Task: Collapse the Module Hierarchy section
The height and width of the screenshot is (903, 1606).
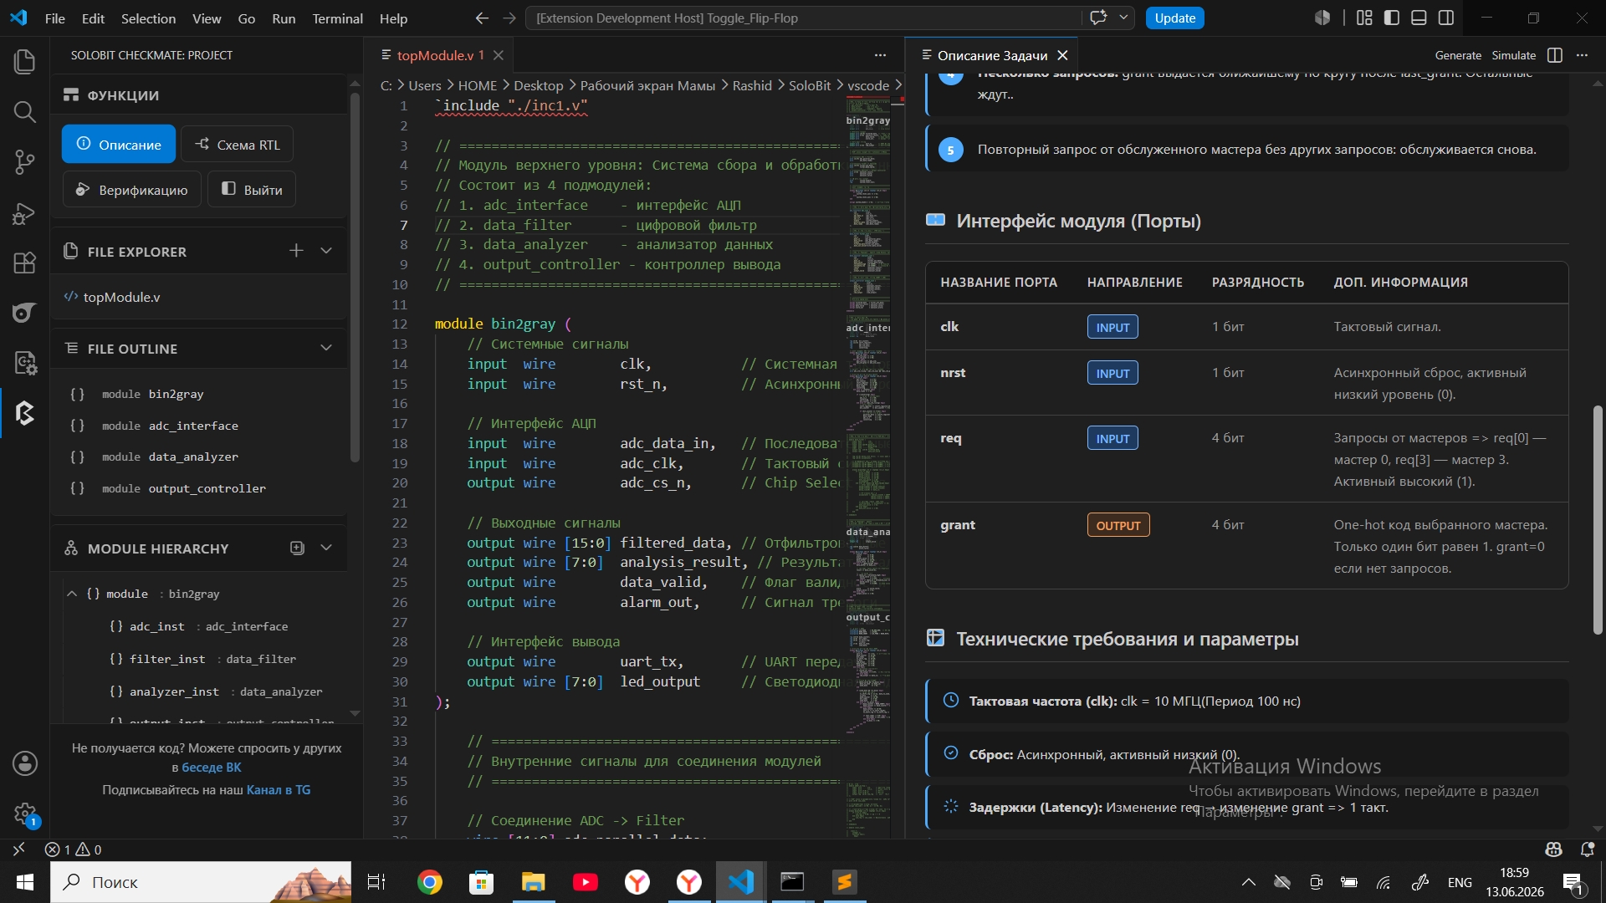Action: click(326, 548)
